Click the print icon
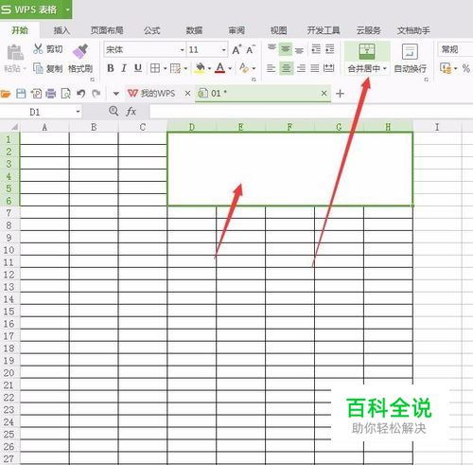This screenshot has width=473, height=465. pos(51,94)
